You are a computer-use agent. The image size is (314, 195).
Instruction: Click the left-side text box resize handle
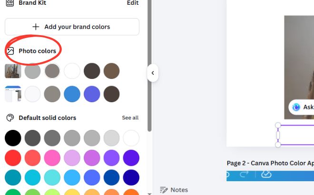coord(278,135)
